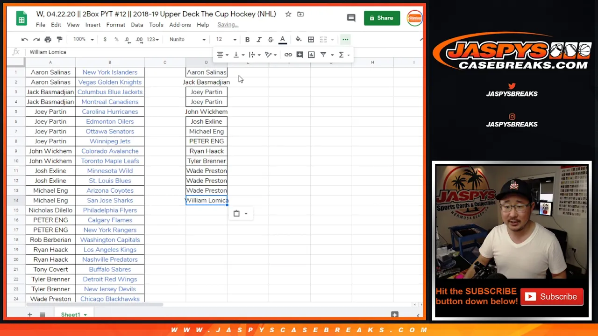Viewport: 598px width, 336px height.
Task: Select cell 'PETER ENG' in column D
Action: point(206,141)
